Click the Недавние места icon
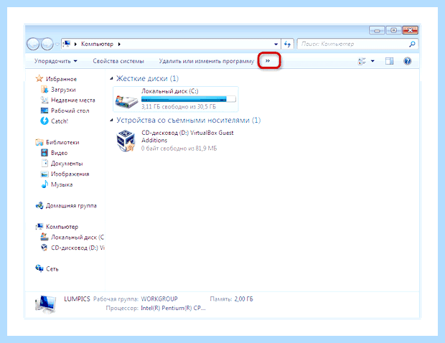Viewport: 445px width, 343px height. [44, 100]
